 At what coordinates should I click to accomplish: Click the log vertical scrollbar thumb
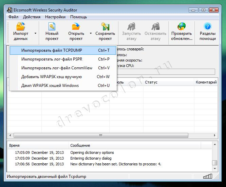[x=215, y=163]
